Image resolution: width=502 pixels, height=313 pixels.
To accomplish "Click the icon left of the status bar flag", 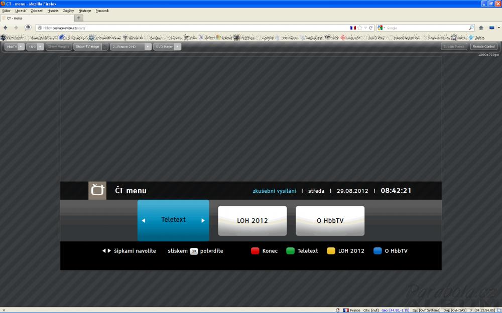I will (x=337, y=310).
